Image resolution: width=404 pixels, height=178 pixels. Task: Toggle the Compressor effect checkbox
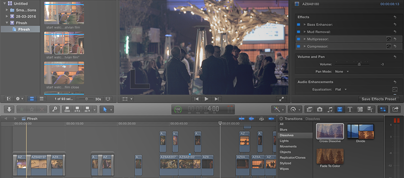299,47
